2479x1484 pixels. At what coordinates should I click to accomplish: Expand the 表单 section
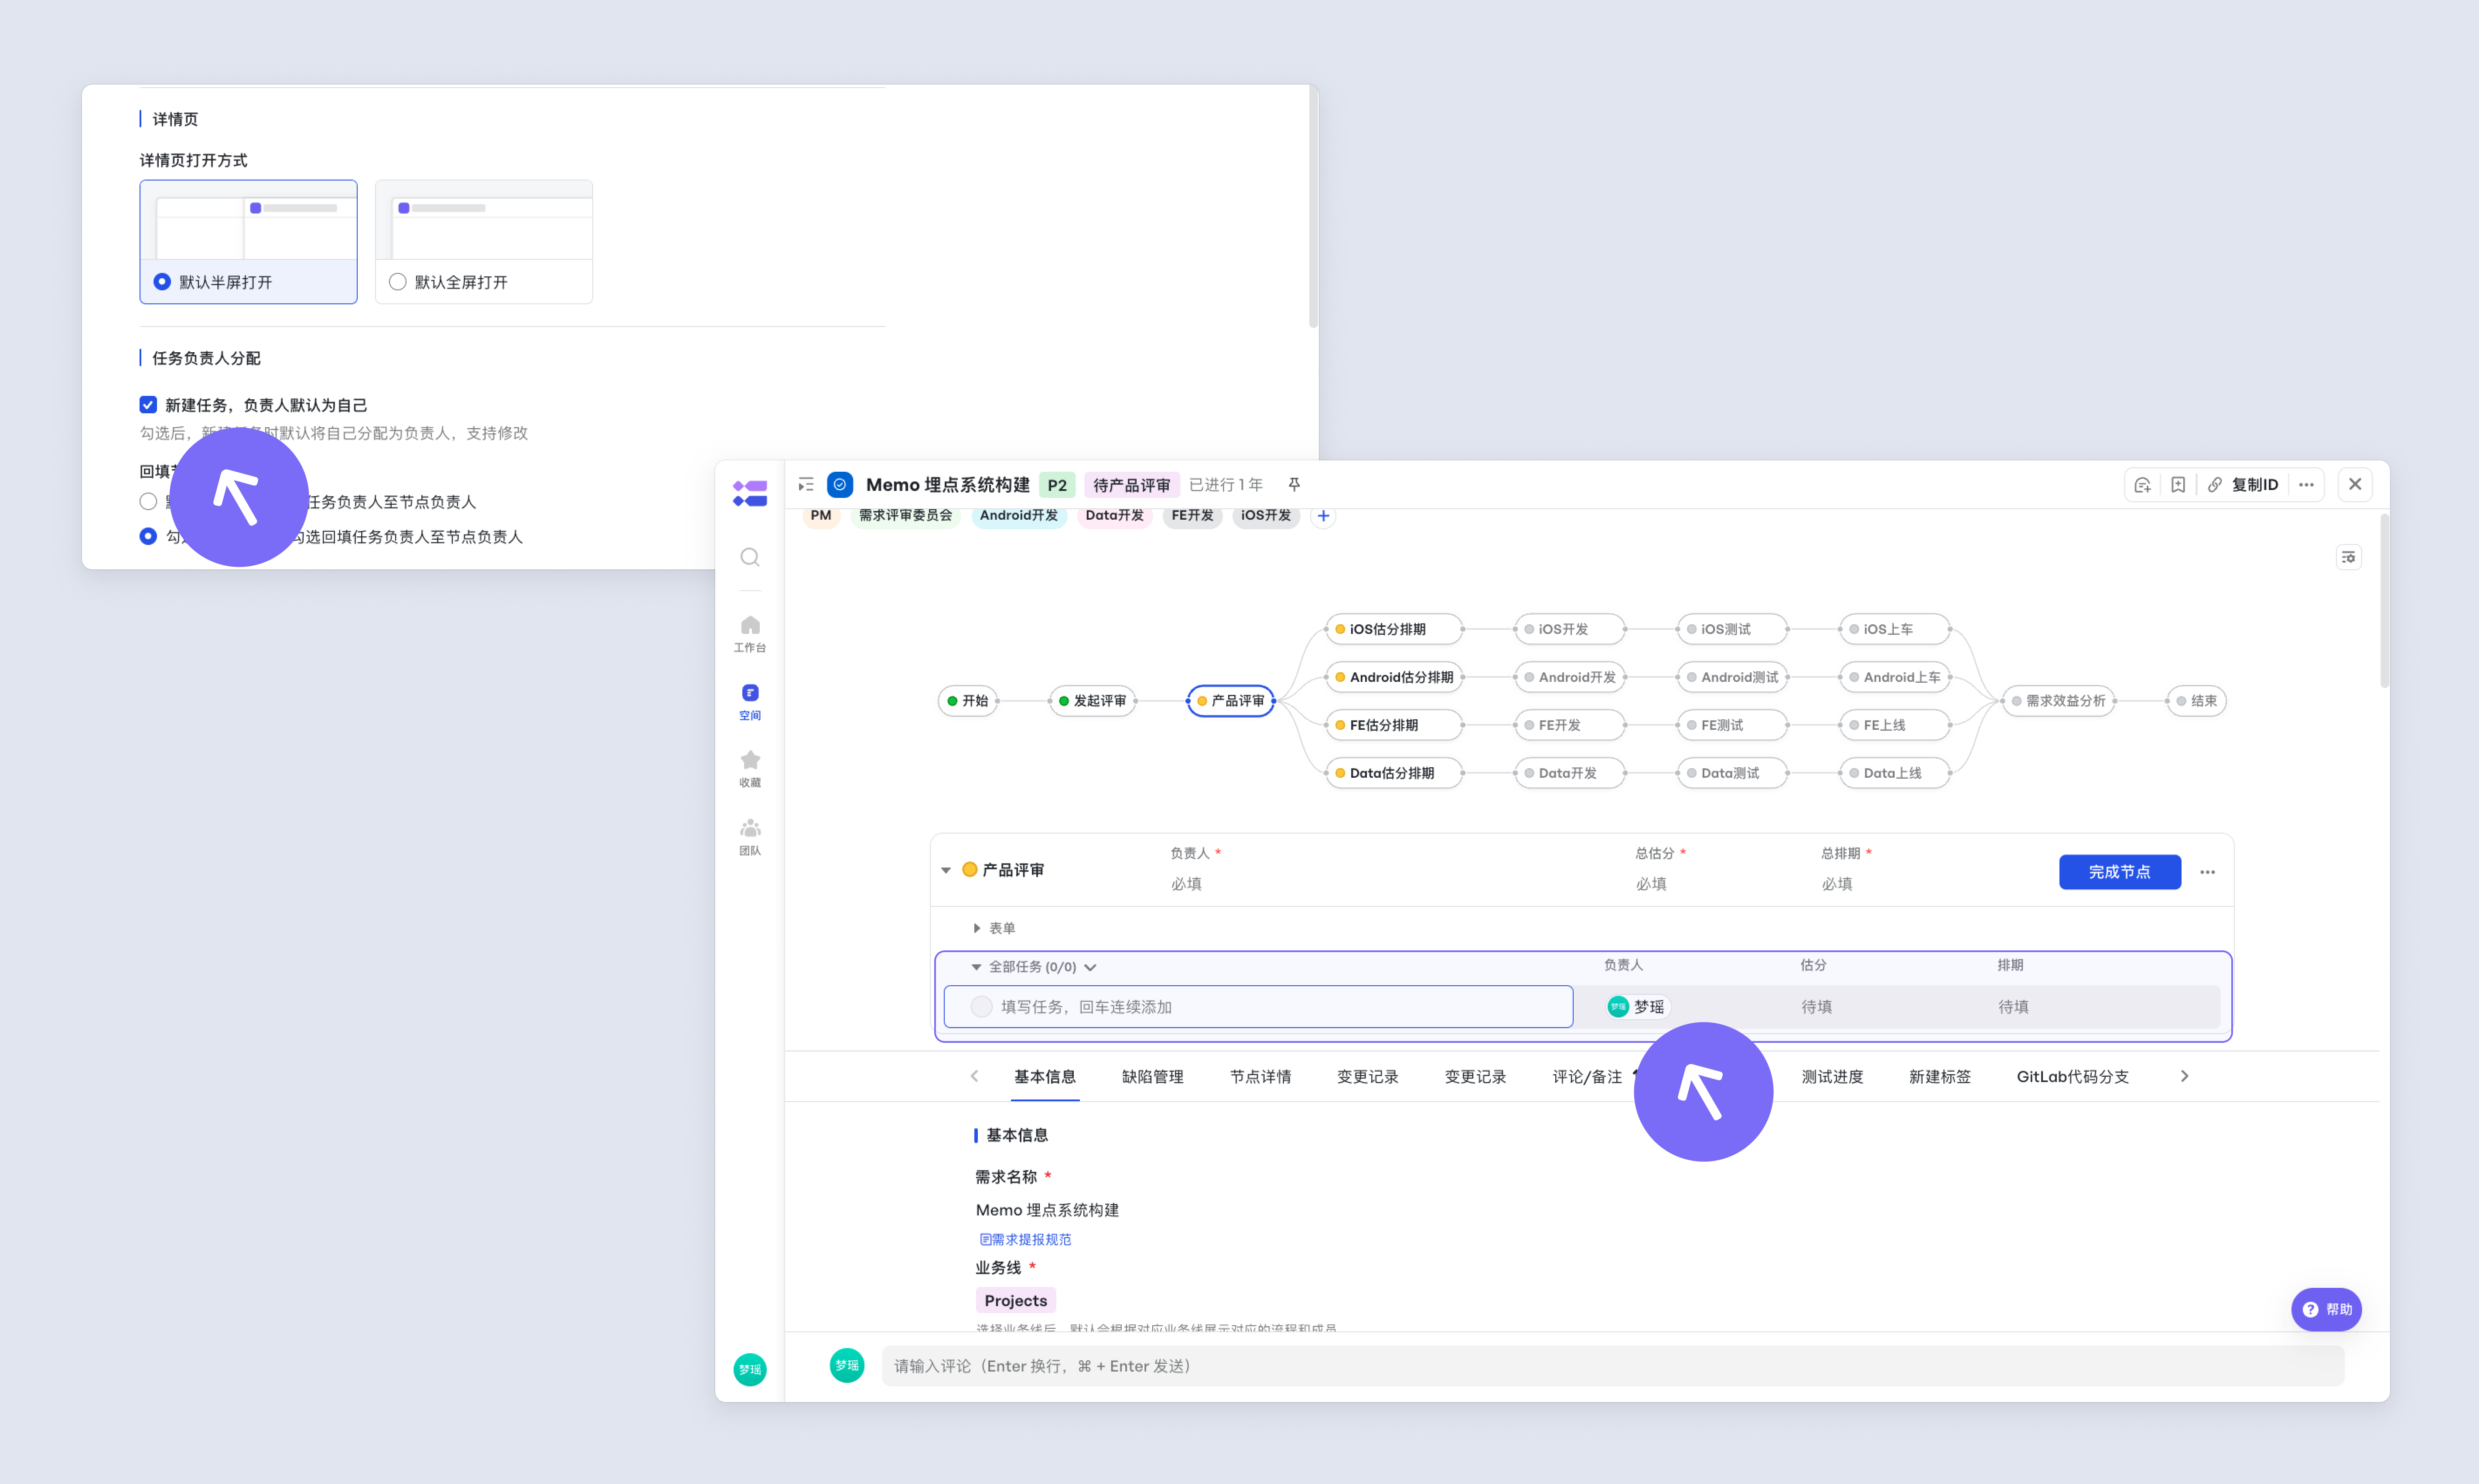pyautogui.click(x=977, y=928)
